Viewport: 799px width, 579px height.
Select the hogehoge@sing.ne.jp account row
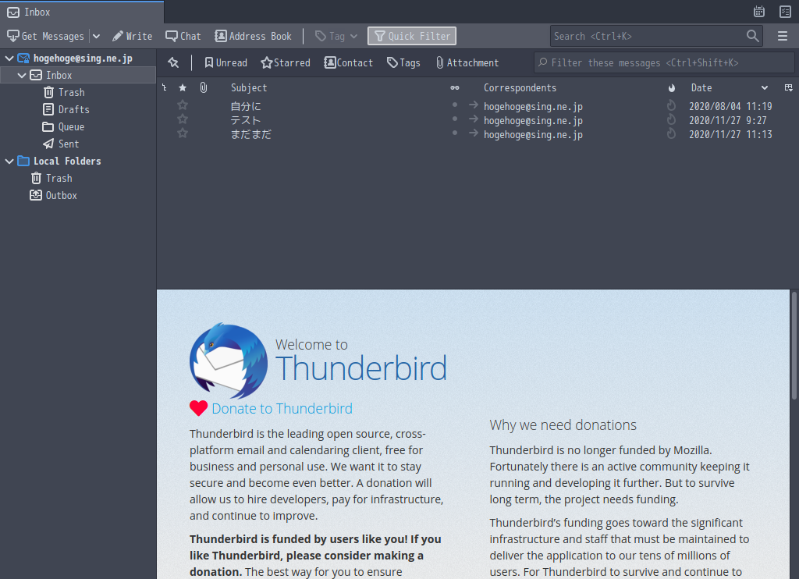pos(78,58)
